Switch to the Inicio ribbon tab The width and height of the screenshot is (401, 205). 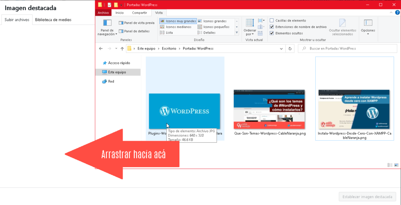point(119,13)
